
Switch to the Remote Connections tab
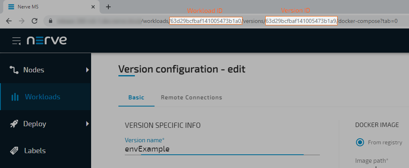pyautogui.click(x=191, y=97)
